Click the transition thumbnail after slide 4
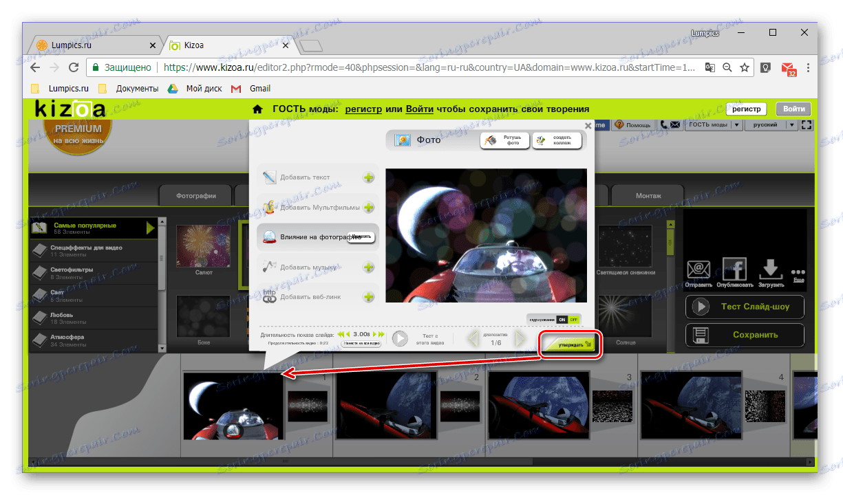 point(764,406)
